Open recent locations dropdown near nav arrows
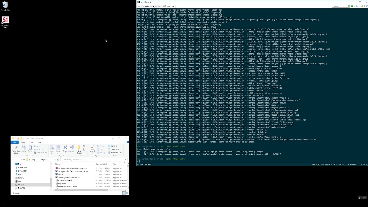The height and width of the screenshot is (207, 368). pyautogui.click(x=21, y=160)
